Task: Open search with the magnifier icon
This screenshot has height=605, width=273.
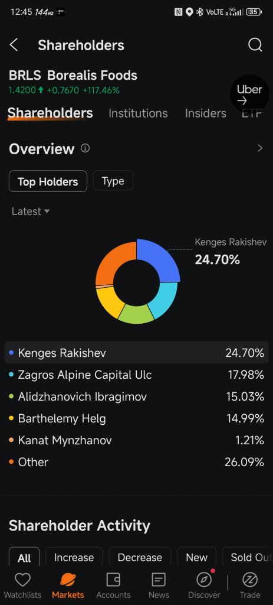Action: pyautogui.click(x=255, y=45)
